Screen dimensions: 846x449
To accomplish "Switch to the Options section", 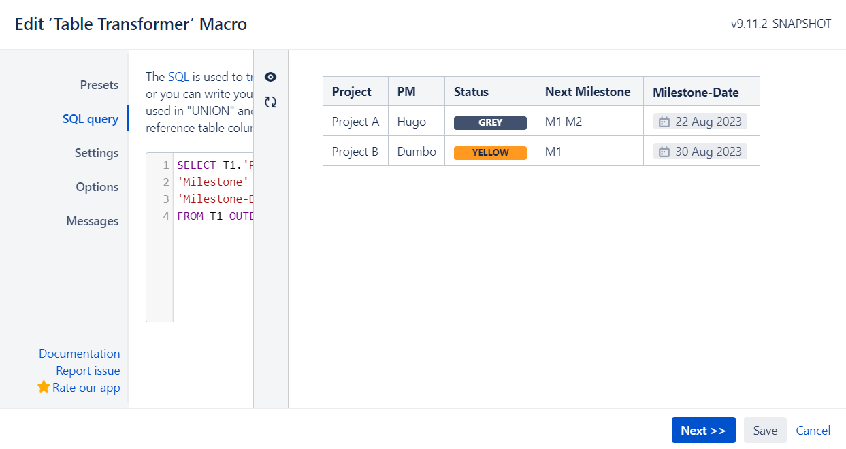I will pyautogui.click(x=97, y=186).
